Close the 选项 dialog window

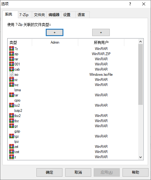pyautogui.click(x=144, y=4)
